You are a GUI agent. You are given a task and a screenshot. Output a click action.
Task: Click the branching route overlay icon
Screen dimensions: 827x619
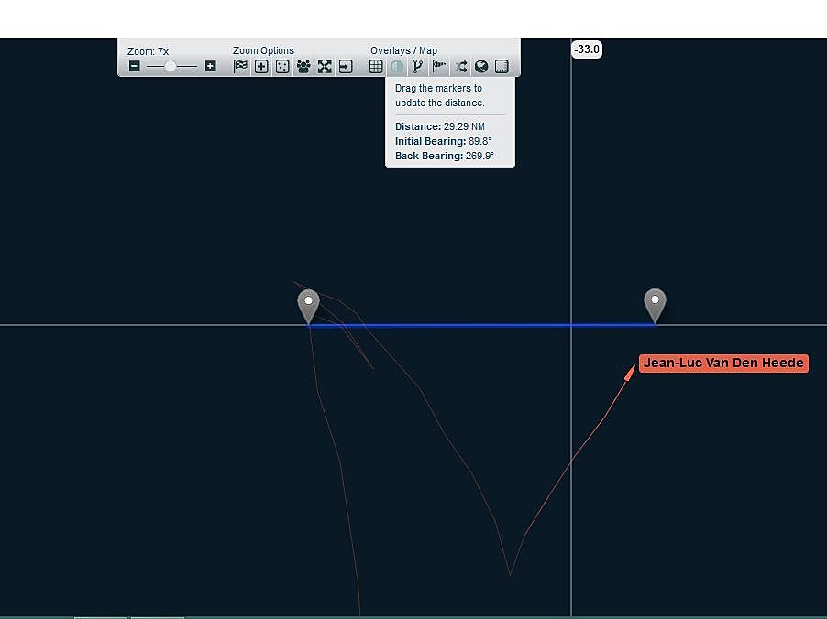pos(418,66)
